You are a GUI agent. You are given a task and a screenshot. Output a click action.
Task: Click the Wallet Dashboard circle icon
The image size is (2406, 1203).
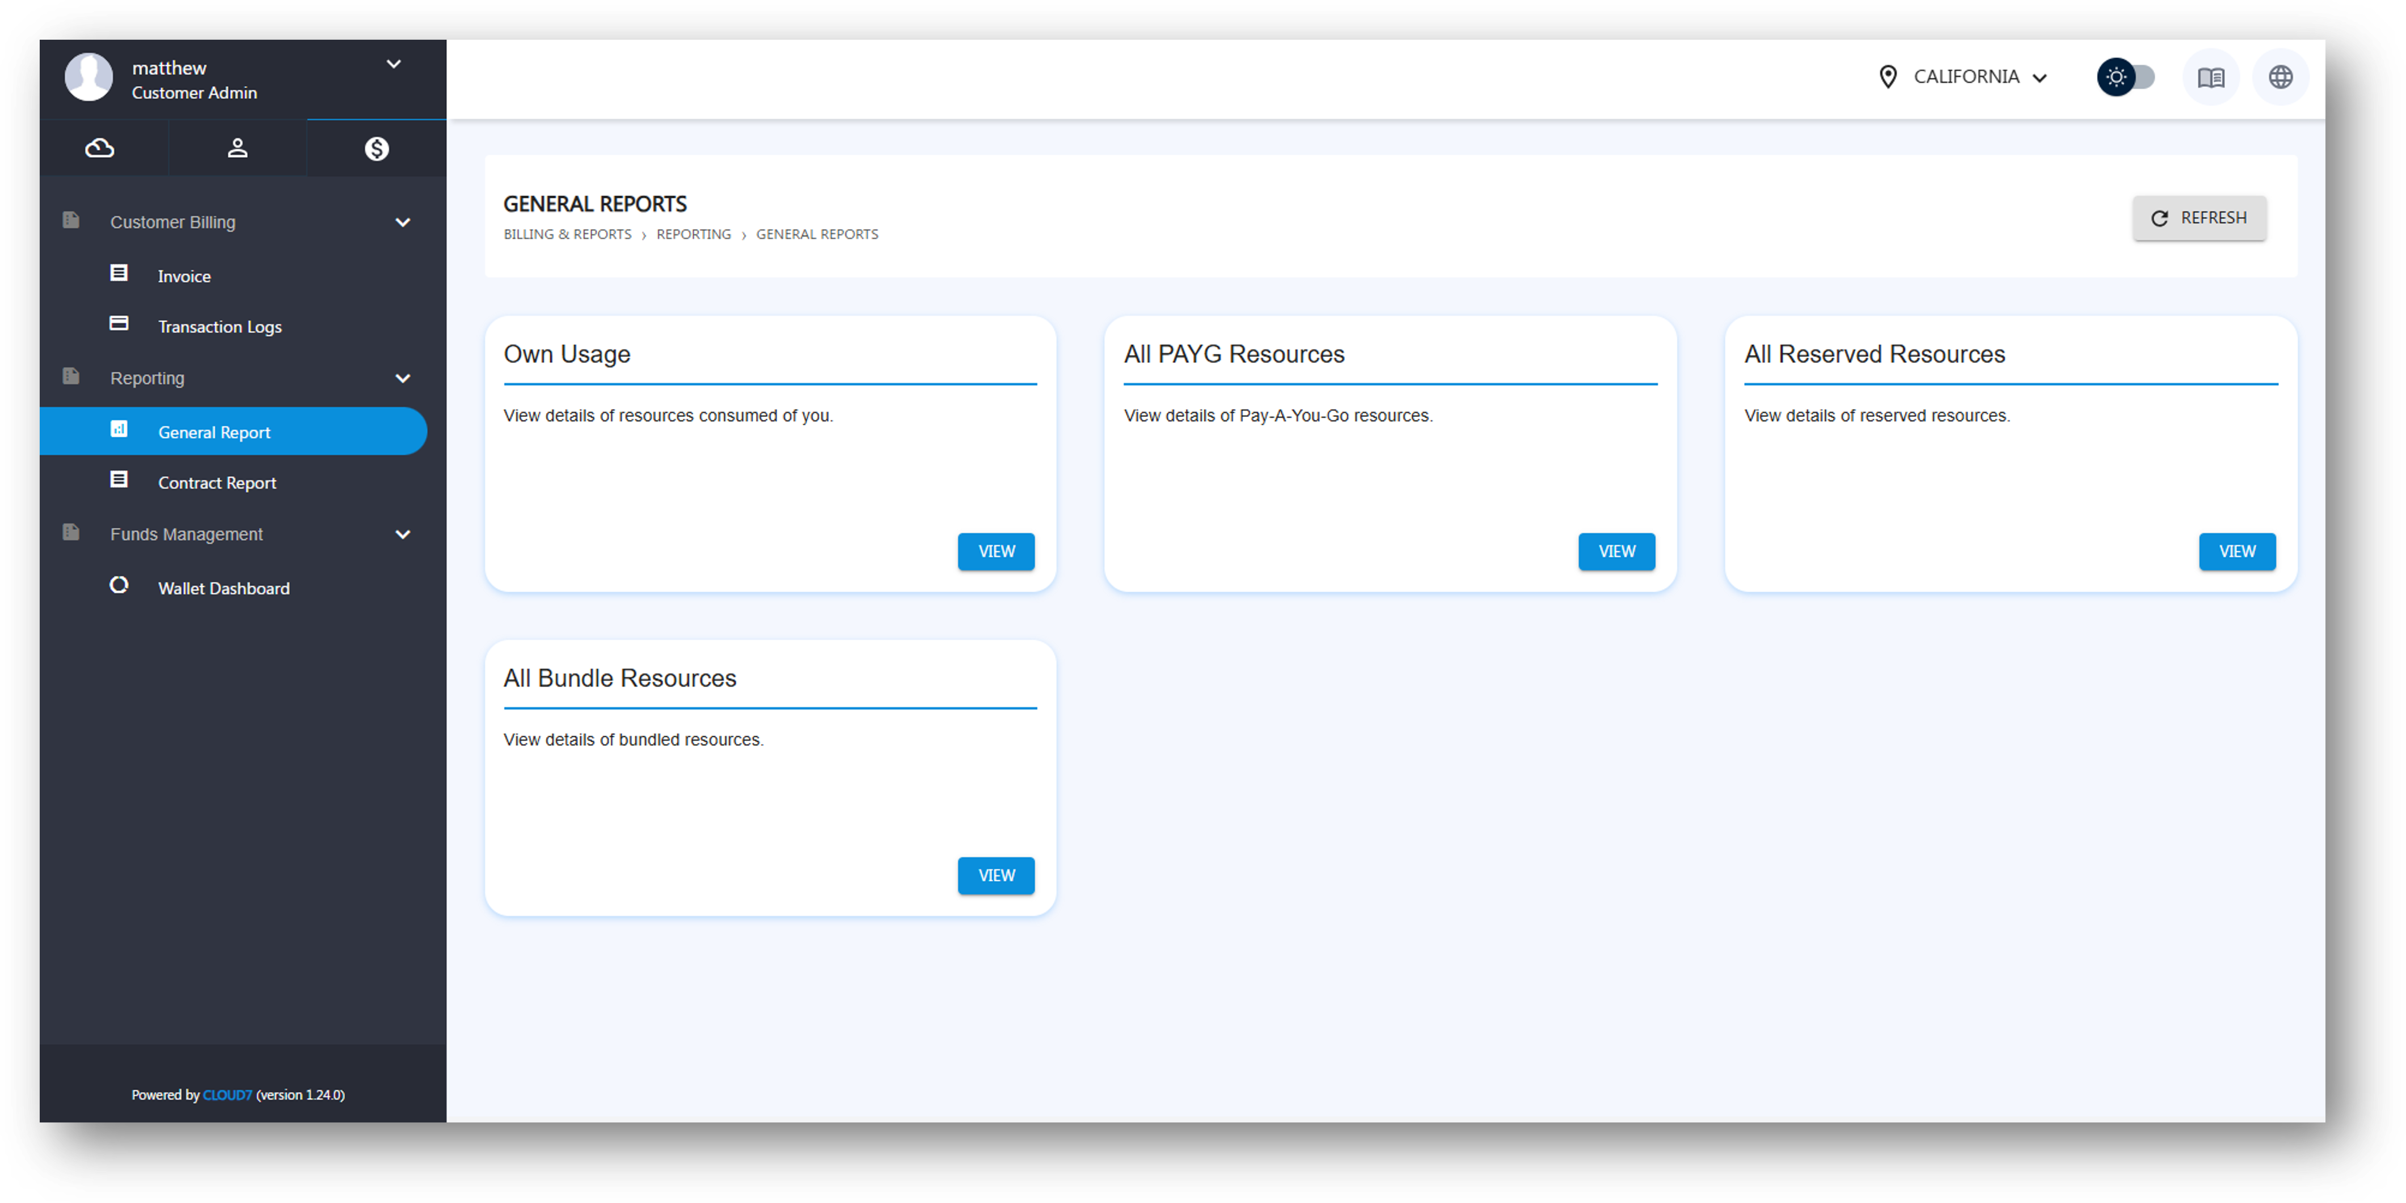(119, 585)
